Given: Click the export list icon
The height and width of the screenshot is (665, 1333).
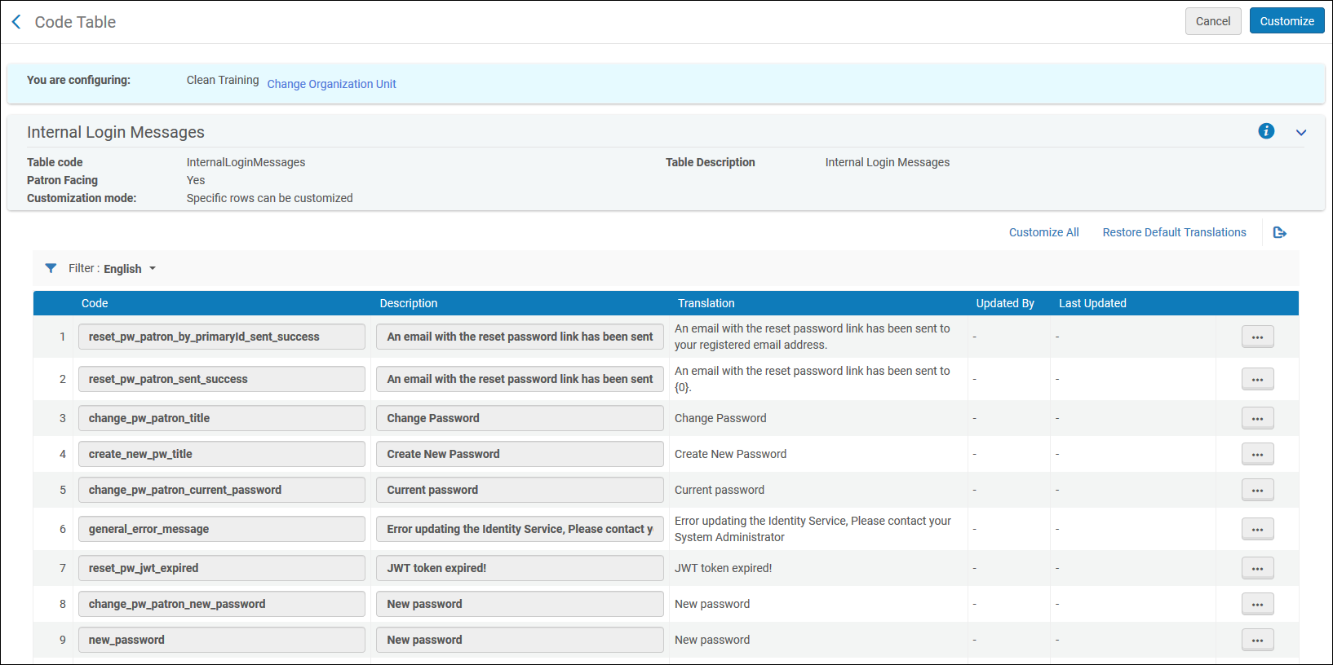Looking at the screenshot, I should (1280, 232).
